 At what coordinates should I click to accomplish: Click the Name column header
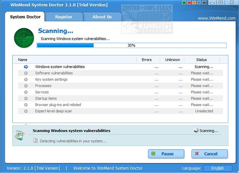22,60
